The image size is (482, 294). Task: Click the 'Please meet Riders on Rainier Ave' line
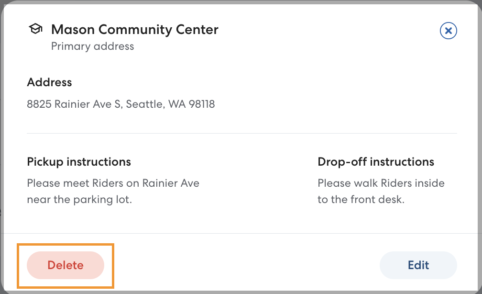pos(113,183)
